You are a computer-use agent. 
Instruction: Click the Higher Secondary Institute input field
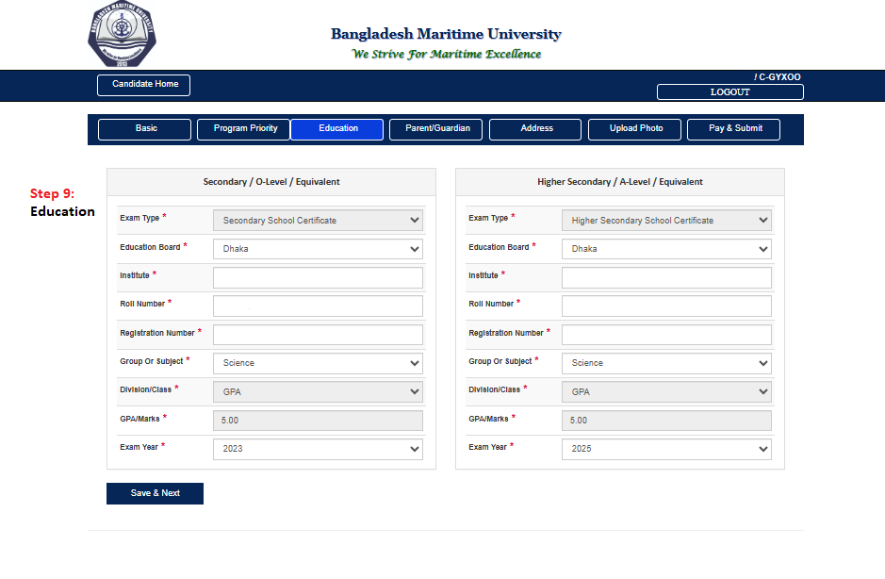click(666, 277)
